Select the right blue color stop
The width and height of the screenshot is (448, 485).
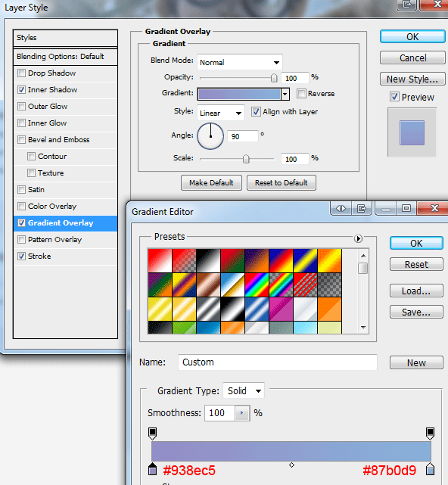pyautogui.click(x=430, y=469)
